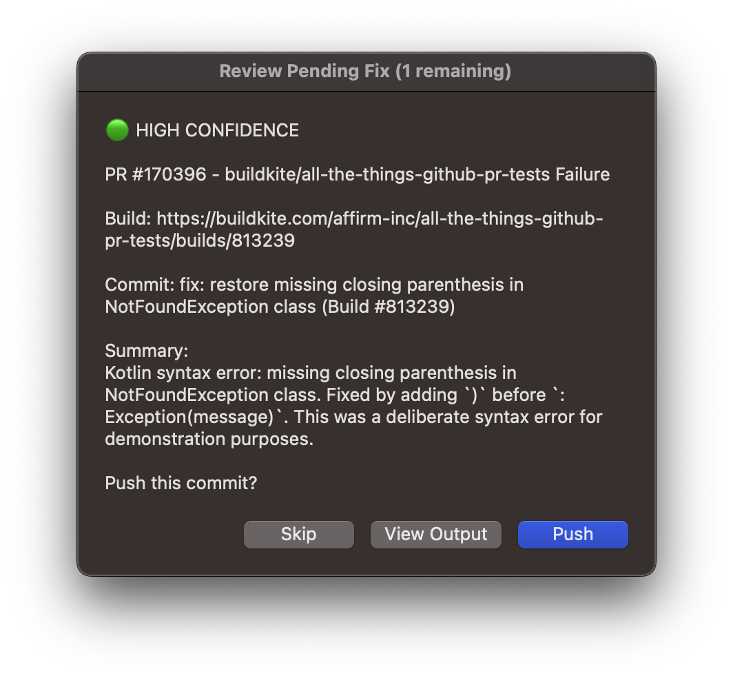Viewport: 733px width, 678px height.
Task: View Output of the build fix
Action: pyautogui.click(x=435, y=534)
